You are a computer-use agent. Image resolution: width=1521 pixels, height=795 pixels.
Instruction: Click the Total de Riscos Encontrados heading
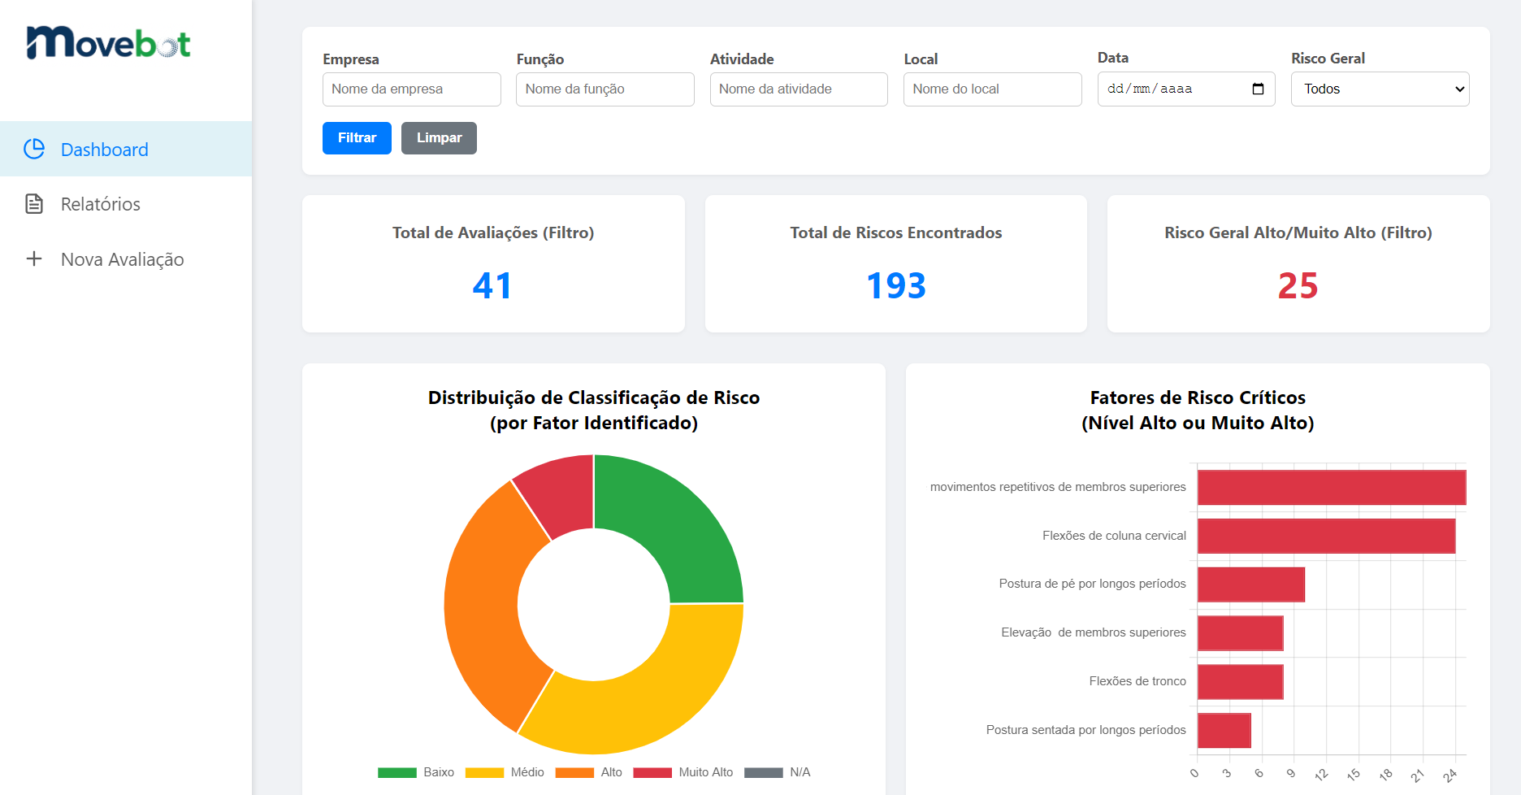click(x=896, y=233)
